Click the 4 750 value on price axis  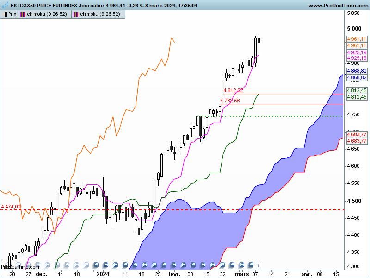point(353,114)
